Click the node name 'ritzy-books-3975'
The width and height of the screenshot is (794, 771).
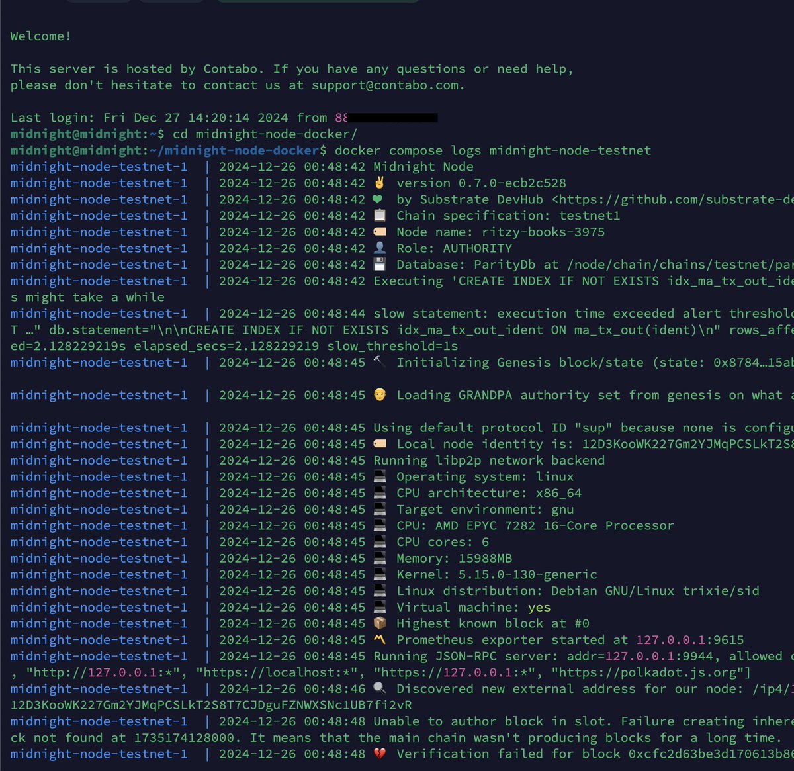tap(543, 232)
